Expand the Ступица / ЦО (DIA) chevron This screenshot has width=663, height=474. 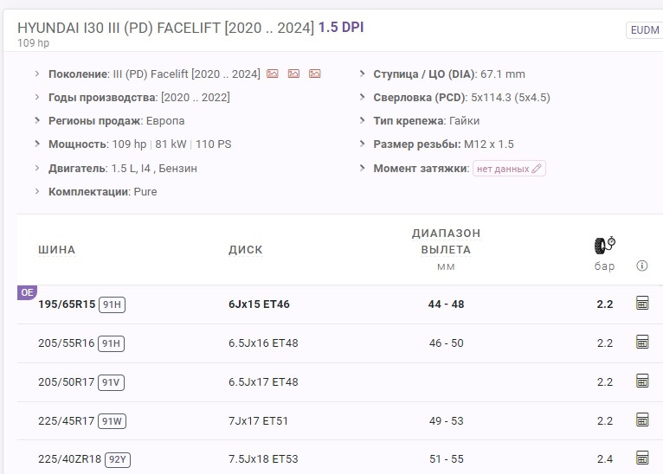[x=362, y=74]
